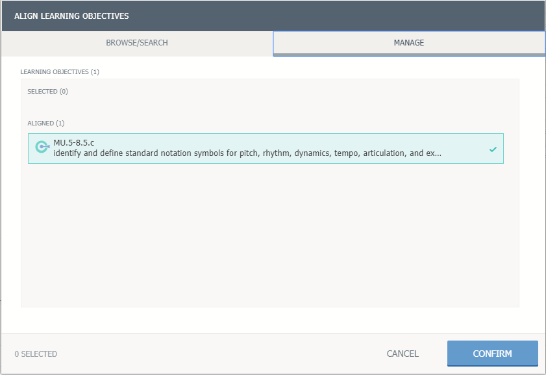
Task: Click footer area between 0 Selected and Cancel
Action: (x=221, y=354)
